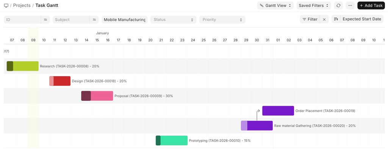Clear filters with the X icon
Image resolution: width=388 pixels, height=168 pixels.
324,19
